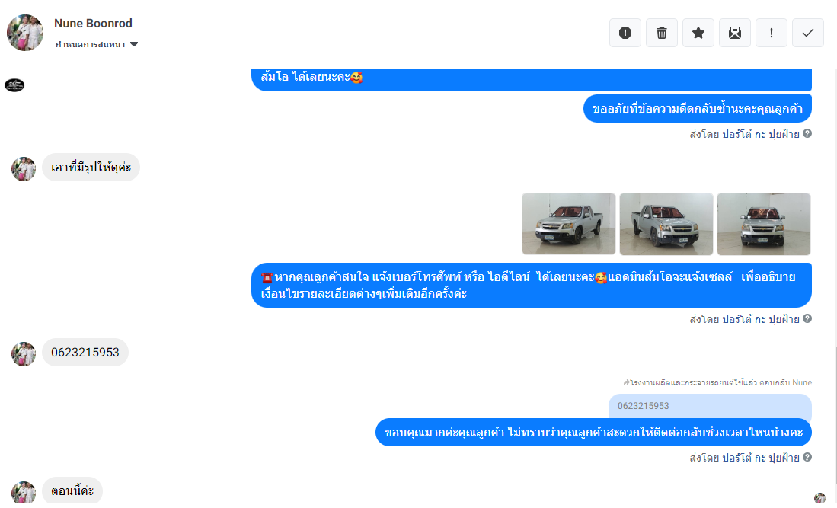Mark conversation done with the checkmark button

pos(807,33)
